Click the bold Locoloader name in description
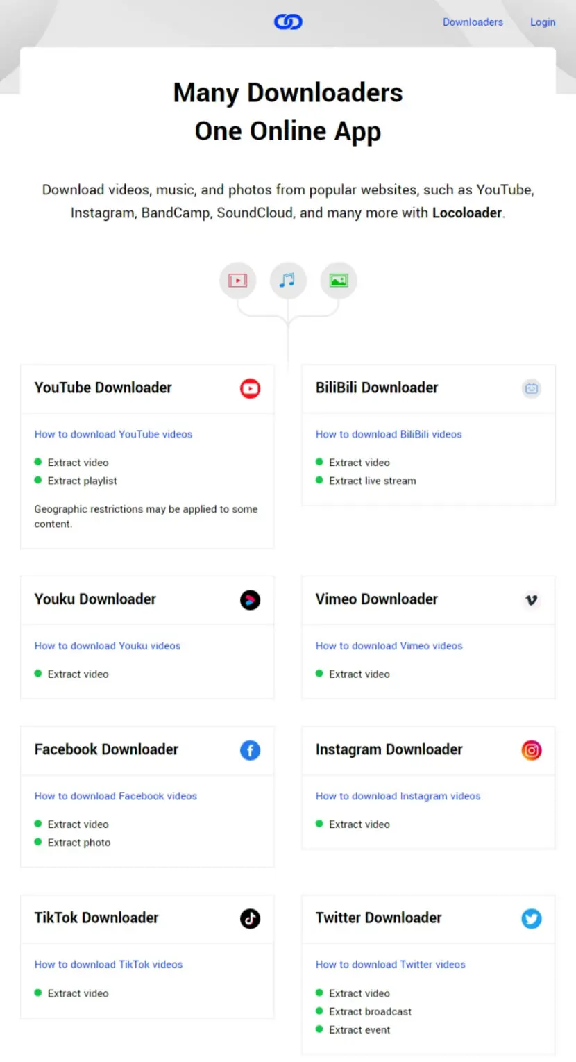This screenshot has height=1062, width=576. [x=467, y=213]
